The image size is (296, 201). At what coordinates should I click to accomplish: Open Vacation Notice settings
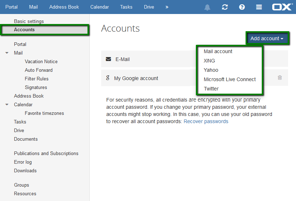tap(41, 61)
